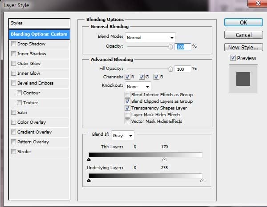Image resolution: width=267 pixels, height=207 pixels.
Task: Uncheck the G channel checkbox
Action: 142,77
